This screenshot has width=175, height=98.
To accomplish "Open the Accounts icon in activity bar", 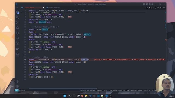I will click(17, 81).
